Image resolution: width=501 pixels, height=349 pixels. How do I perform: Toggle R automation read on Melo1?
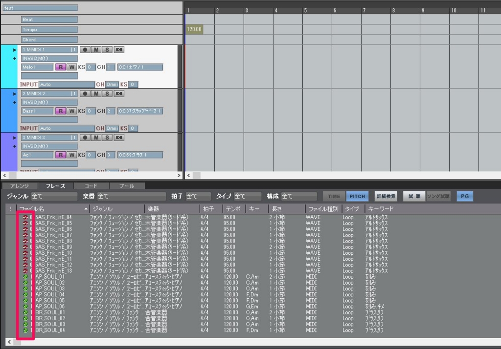tap(60, 67)
